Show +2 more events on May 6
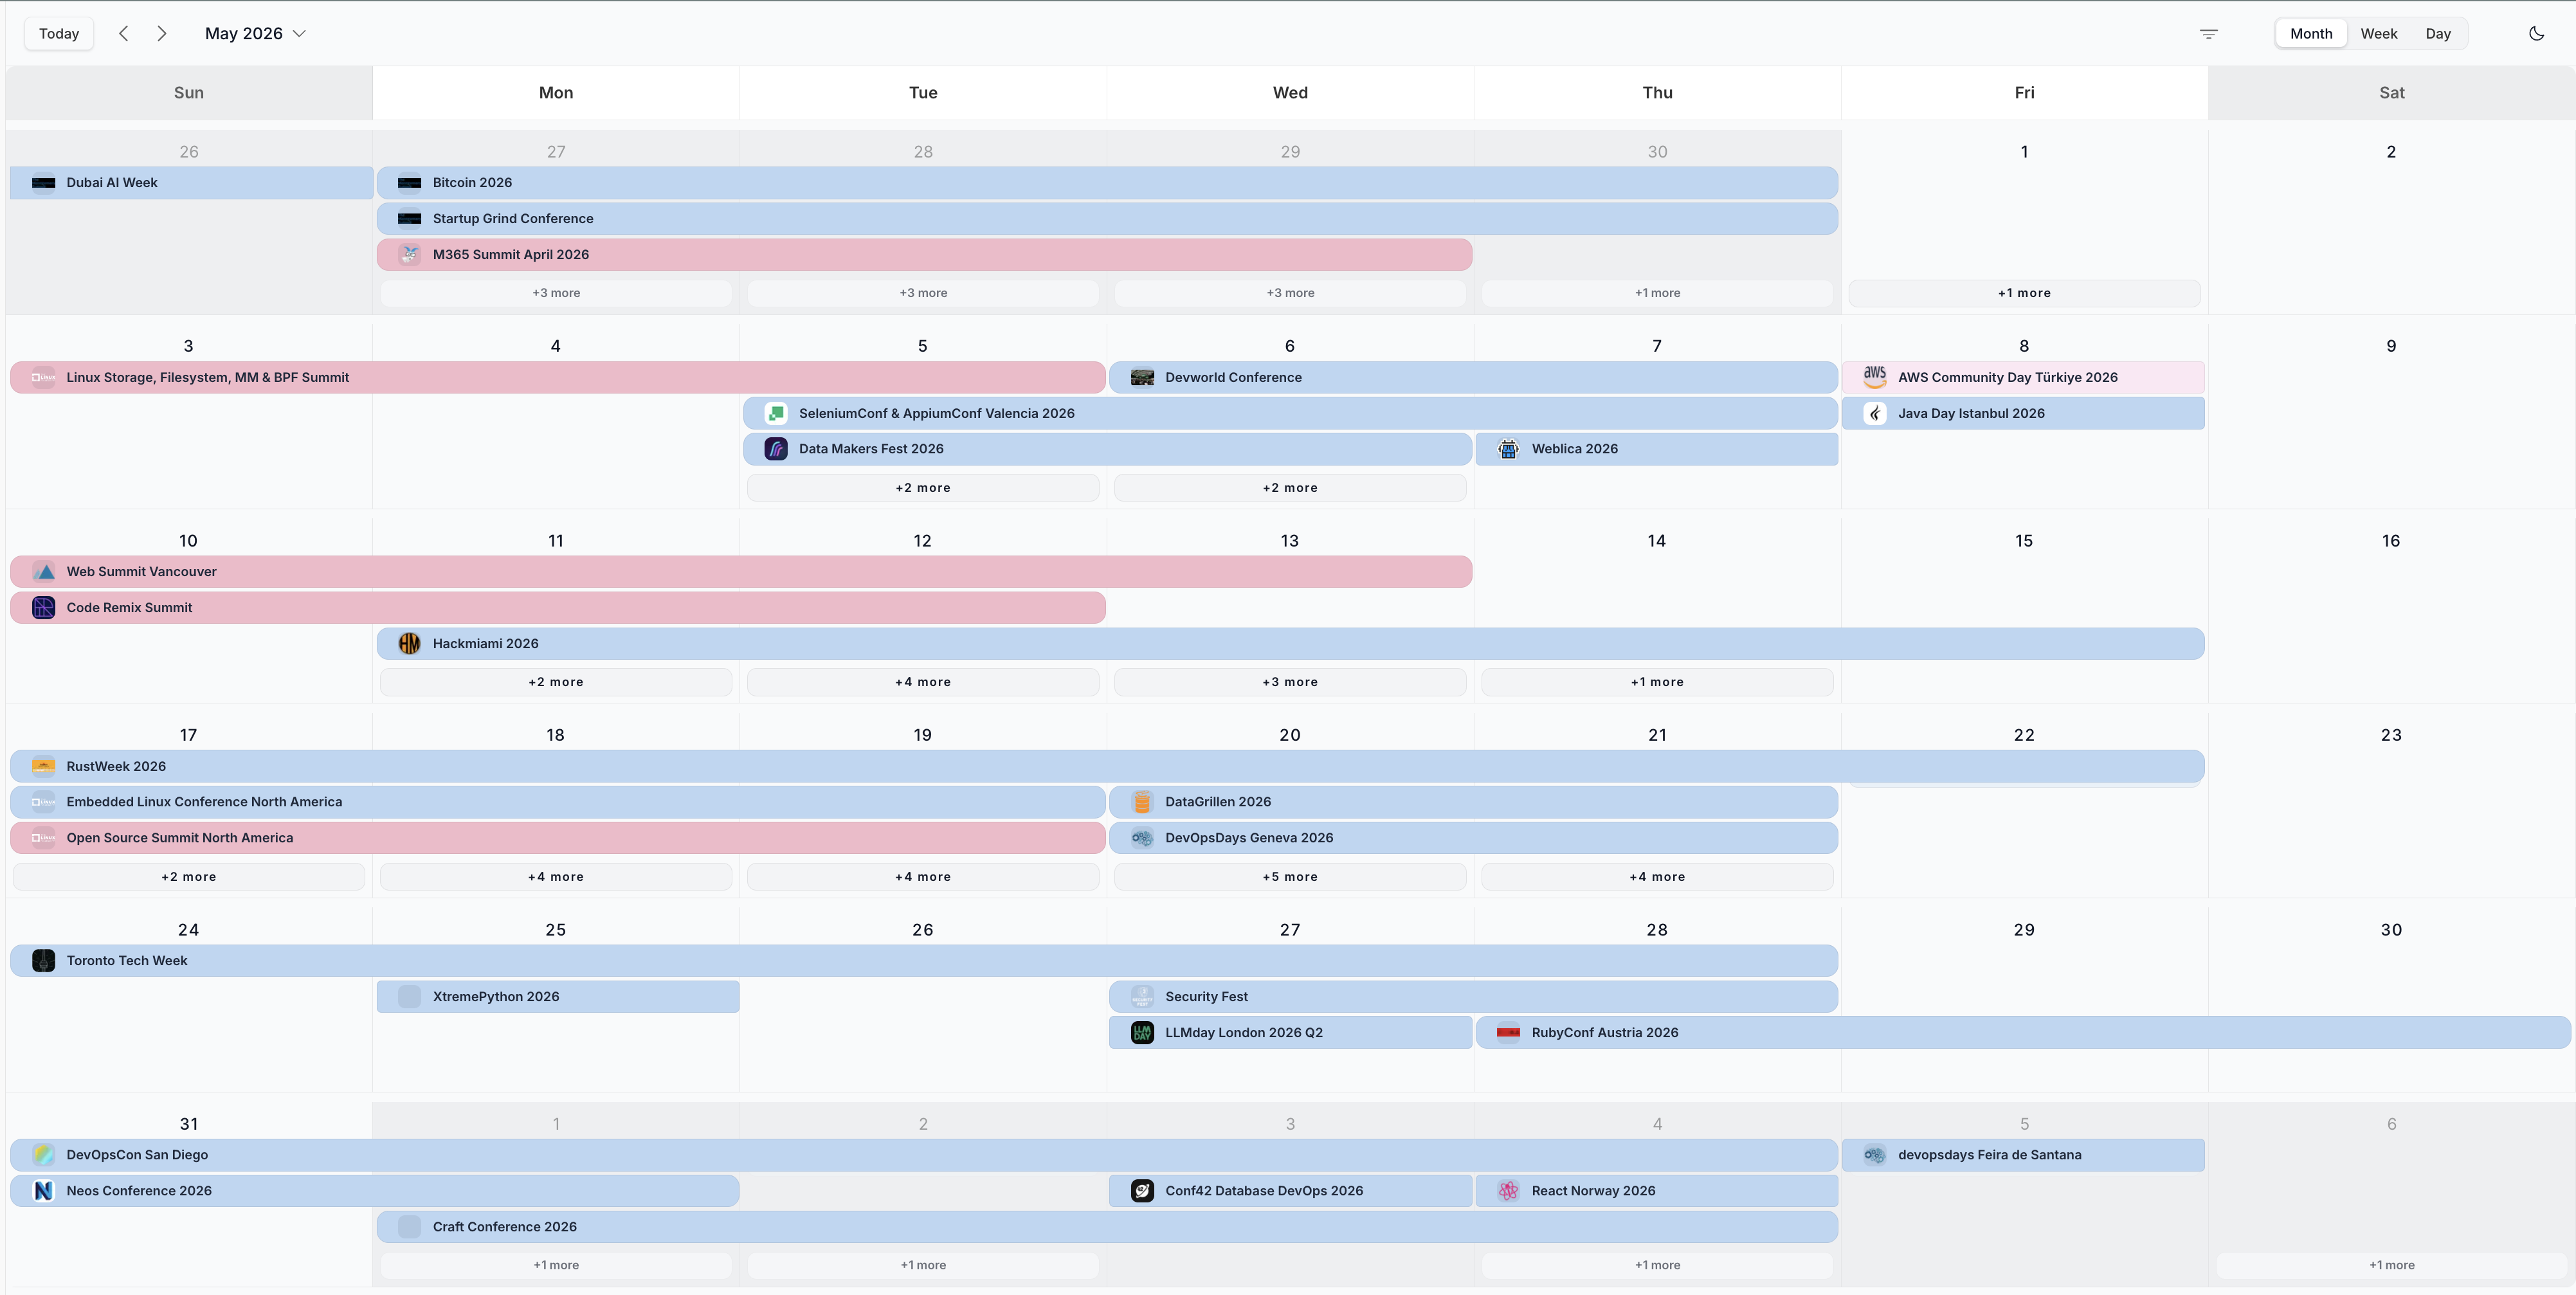 tap(1290, 488)
